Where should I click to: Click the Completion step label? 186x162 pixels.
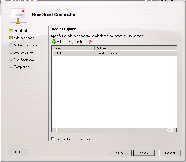(21, 67)
